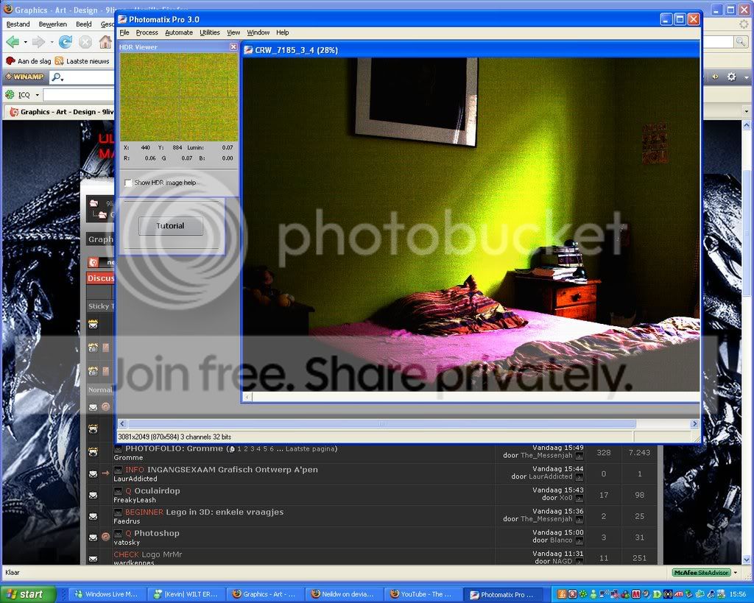The image size is (754, 603).
Task: Open thread starter FreakyLeash's profile
Action: (135, 500)
